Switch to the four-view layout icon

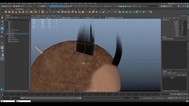2,51
